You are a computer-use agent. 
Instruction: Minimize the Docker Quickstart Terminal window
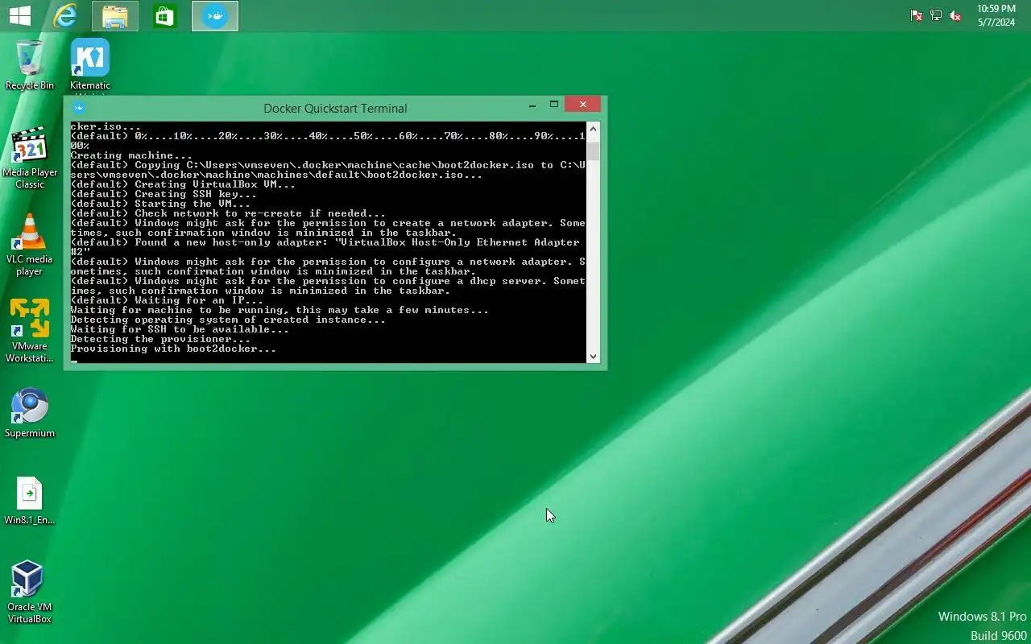532,105
